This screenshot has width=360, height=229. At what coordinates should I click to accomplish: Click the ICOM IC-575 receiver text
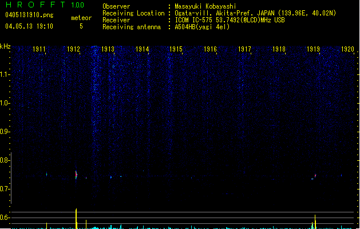tap(230, 20)
